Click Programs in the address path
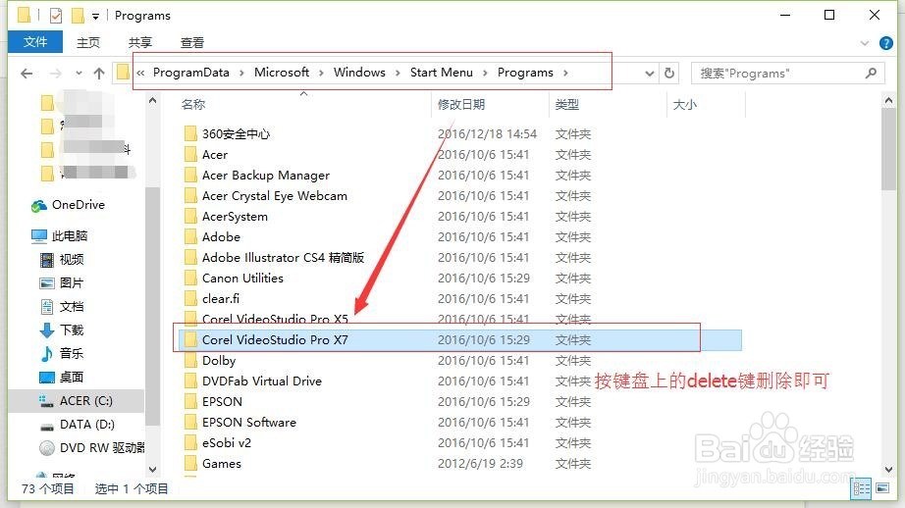The width and height of the screenshot is (905, 508). (525, 73)
